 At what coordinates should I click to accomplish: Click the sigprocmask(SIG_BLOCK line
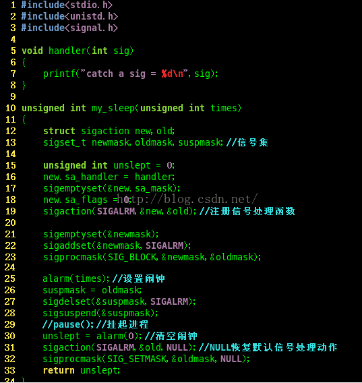152,257
